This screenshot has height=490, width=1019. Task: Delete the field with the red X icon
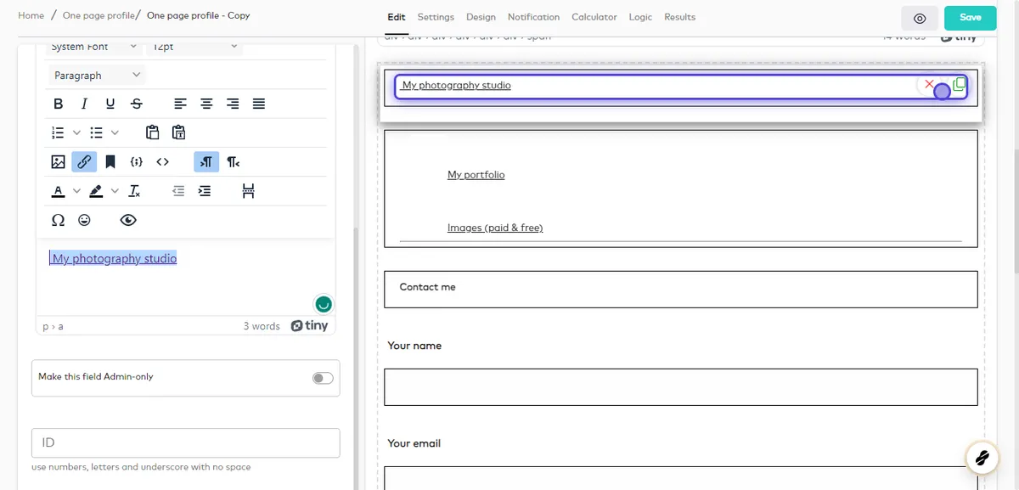tap(929, 85)
